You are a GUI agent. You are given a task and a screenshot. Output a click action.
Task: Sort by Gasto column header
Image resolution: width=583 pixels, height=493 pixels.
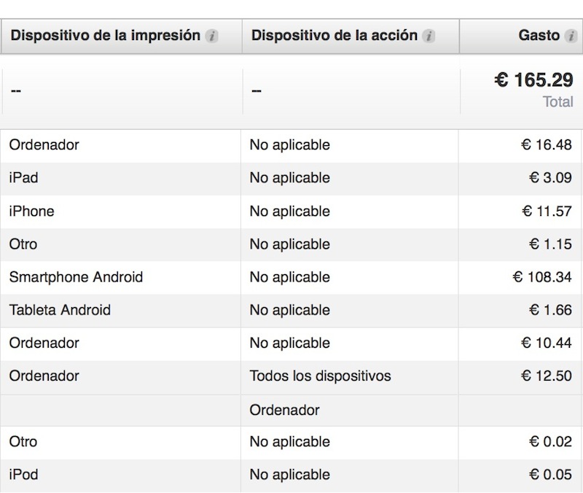click(539, 36)
